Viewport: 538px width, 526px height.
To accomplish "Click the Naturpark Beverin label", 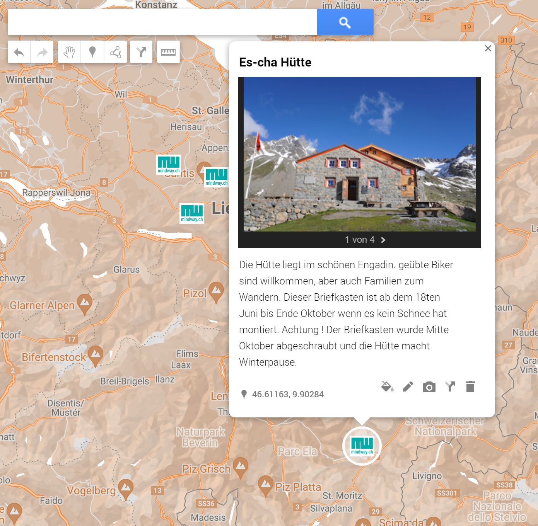I will pos(201,437).
